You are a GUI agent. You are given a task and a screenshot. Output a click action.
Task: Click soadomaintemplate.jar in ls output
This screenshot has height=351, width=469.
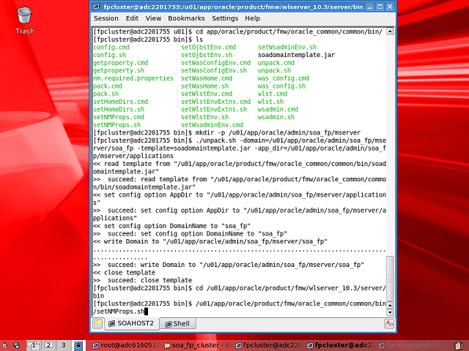pyautogui.click(x=296, y=55)
